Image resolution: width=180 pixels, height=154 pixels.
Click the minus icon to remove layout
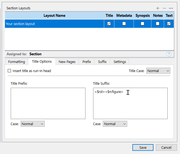point(164,8)
